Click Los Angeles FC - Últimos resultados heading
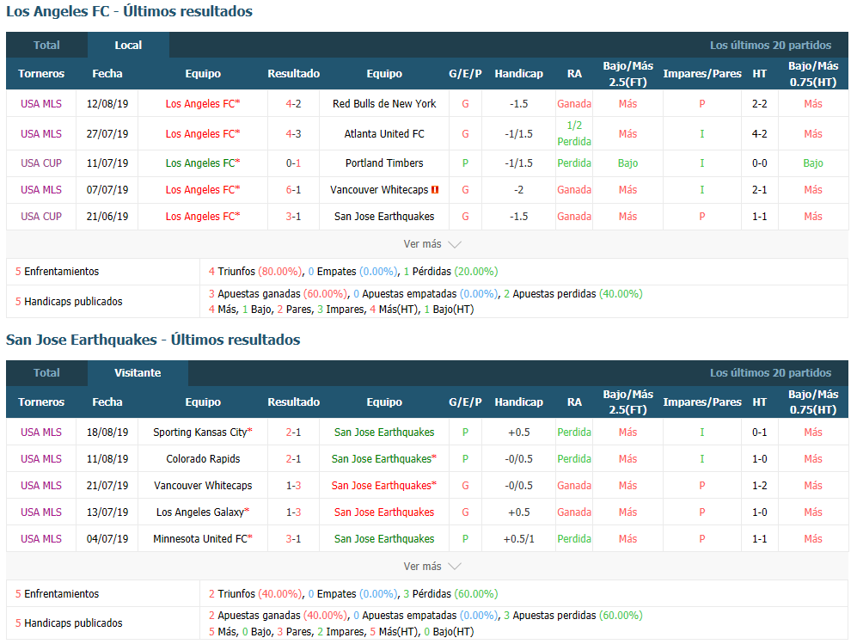Image resolution: width=857 pixels, height=644 pixels. point(129,11)
